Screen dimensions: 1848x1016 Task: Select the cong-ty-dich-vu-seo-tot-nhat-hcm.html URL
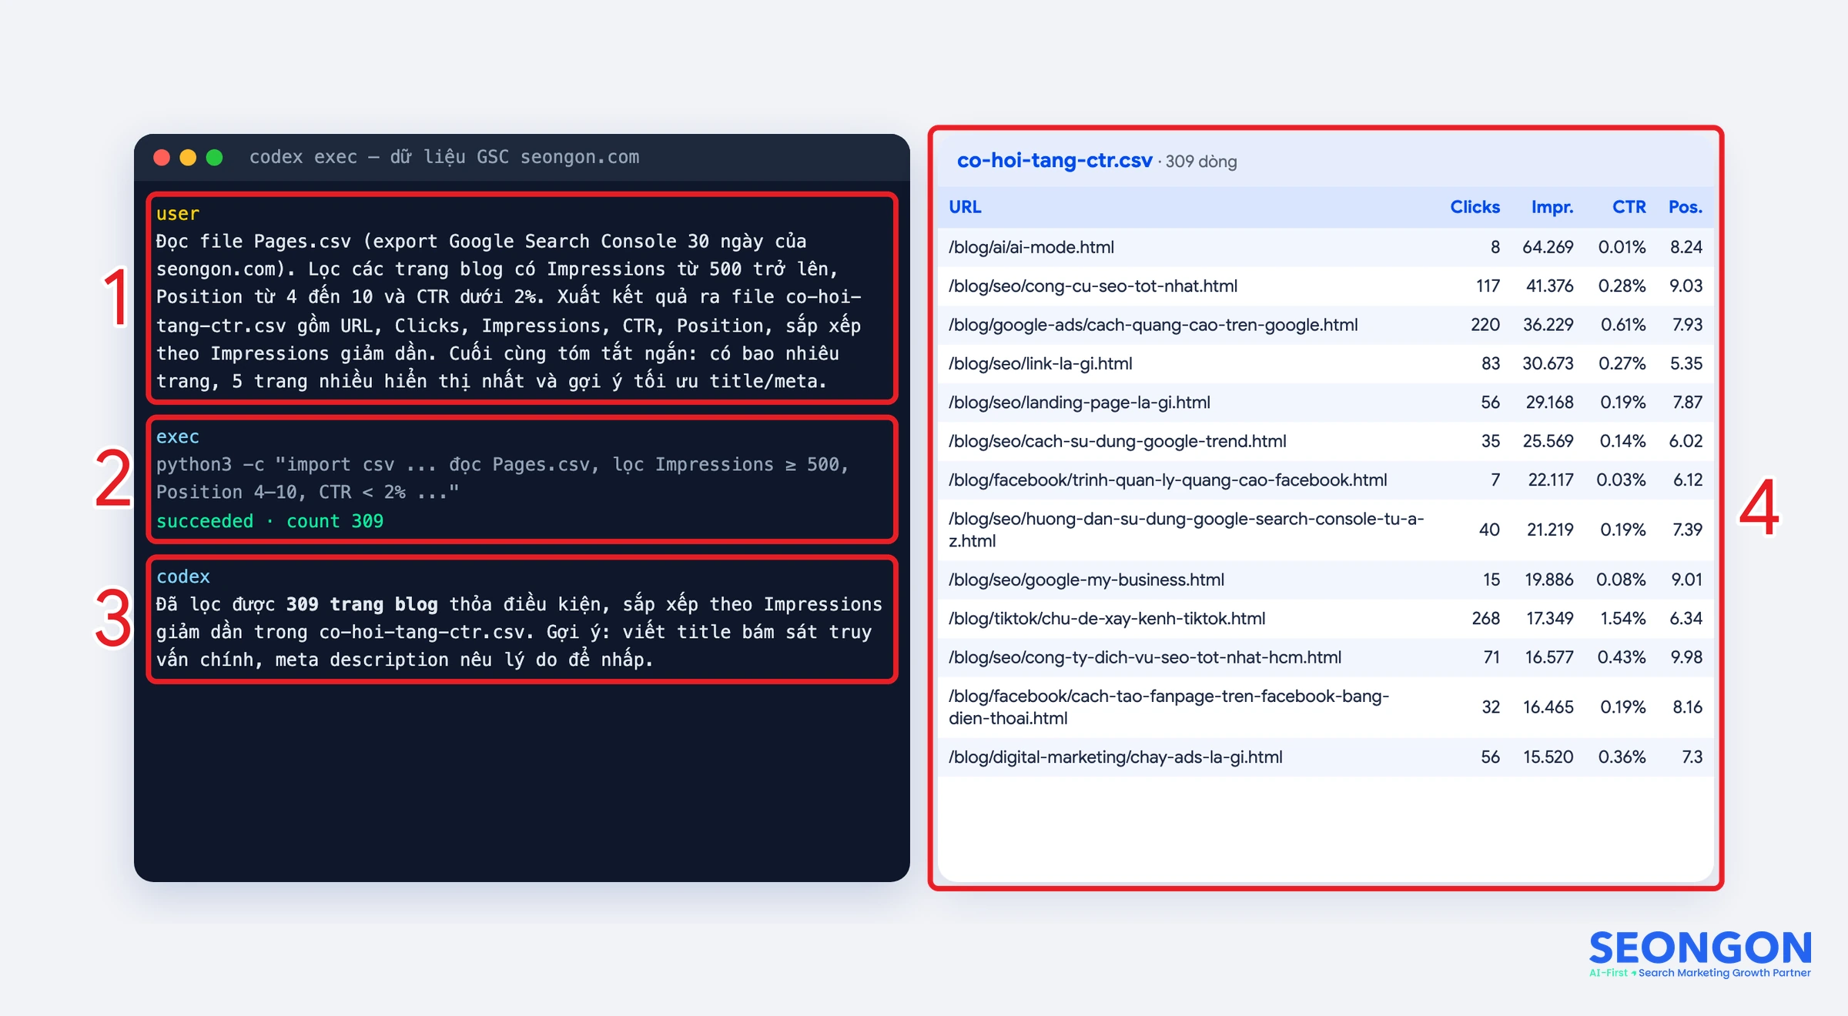(1144, 657)
